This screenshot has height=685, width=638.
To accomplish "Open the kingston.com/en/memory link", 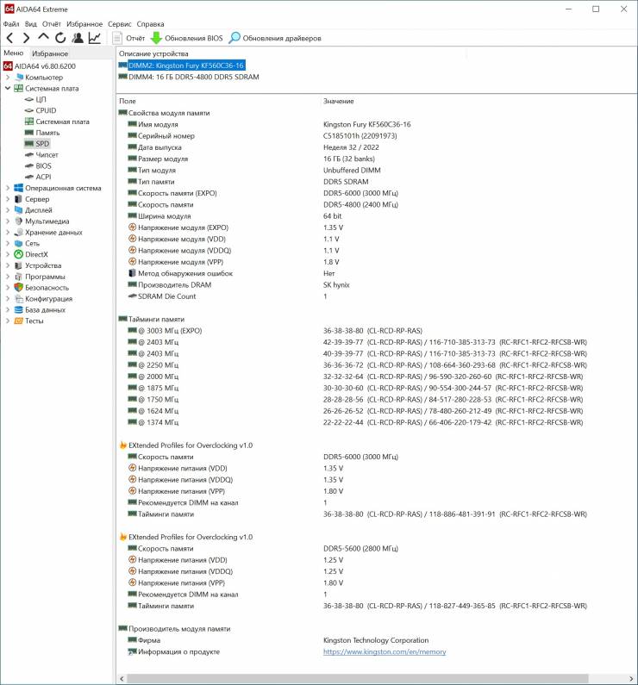I will tap(385, 651).
